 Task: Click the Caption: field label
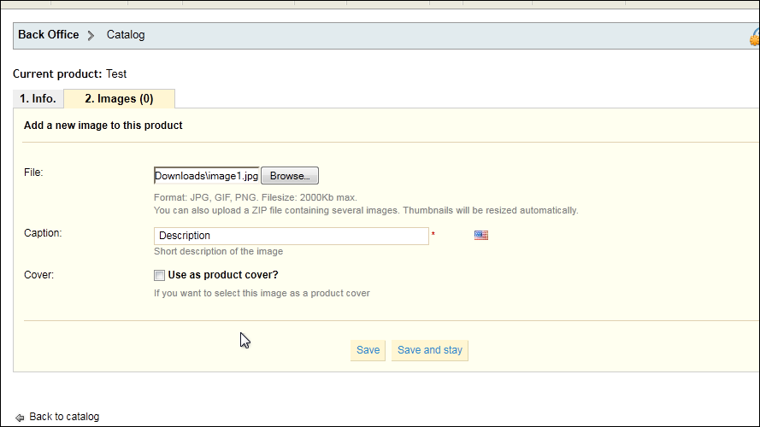pos(43,233)
